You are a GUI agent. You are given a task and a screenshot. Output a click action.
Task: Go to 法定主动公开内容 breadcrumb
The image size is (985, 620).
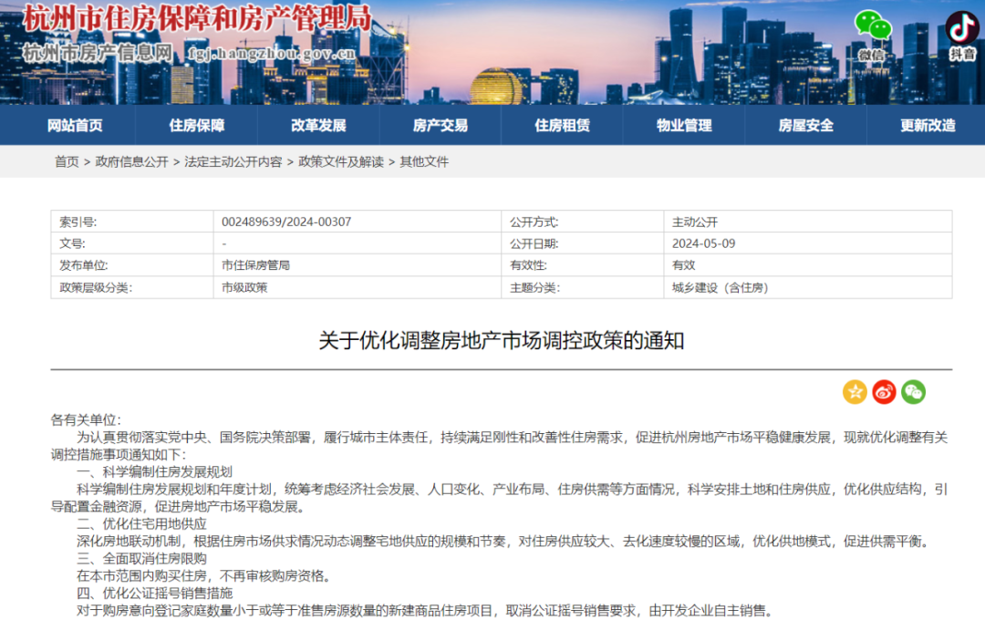(233, 161)
